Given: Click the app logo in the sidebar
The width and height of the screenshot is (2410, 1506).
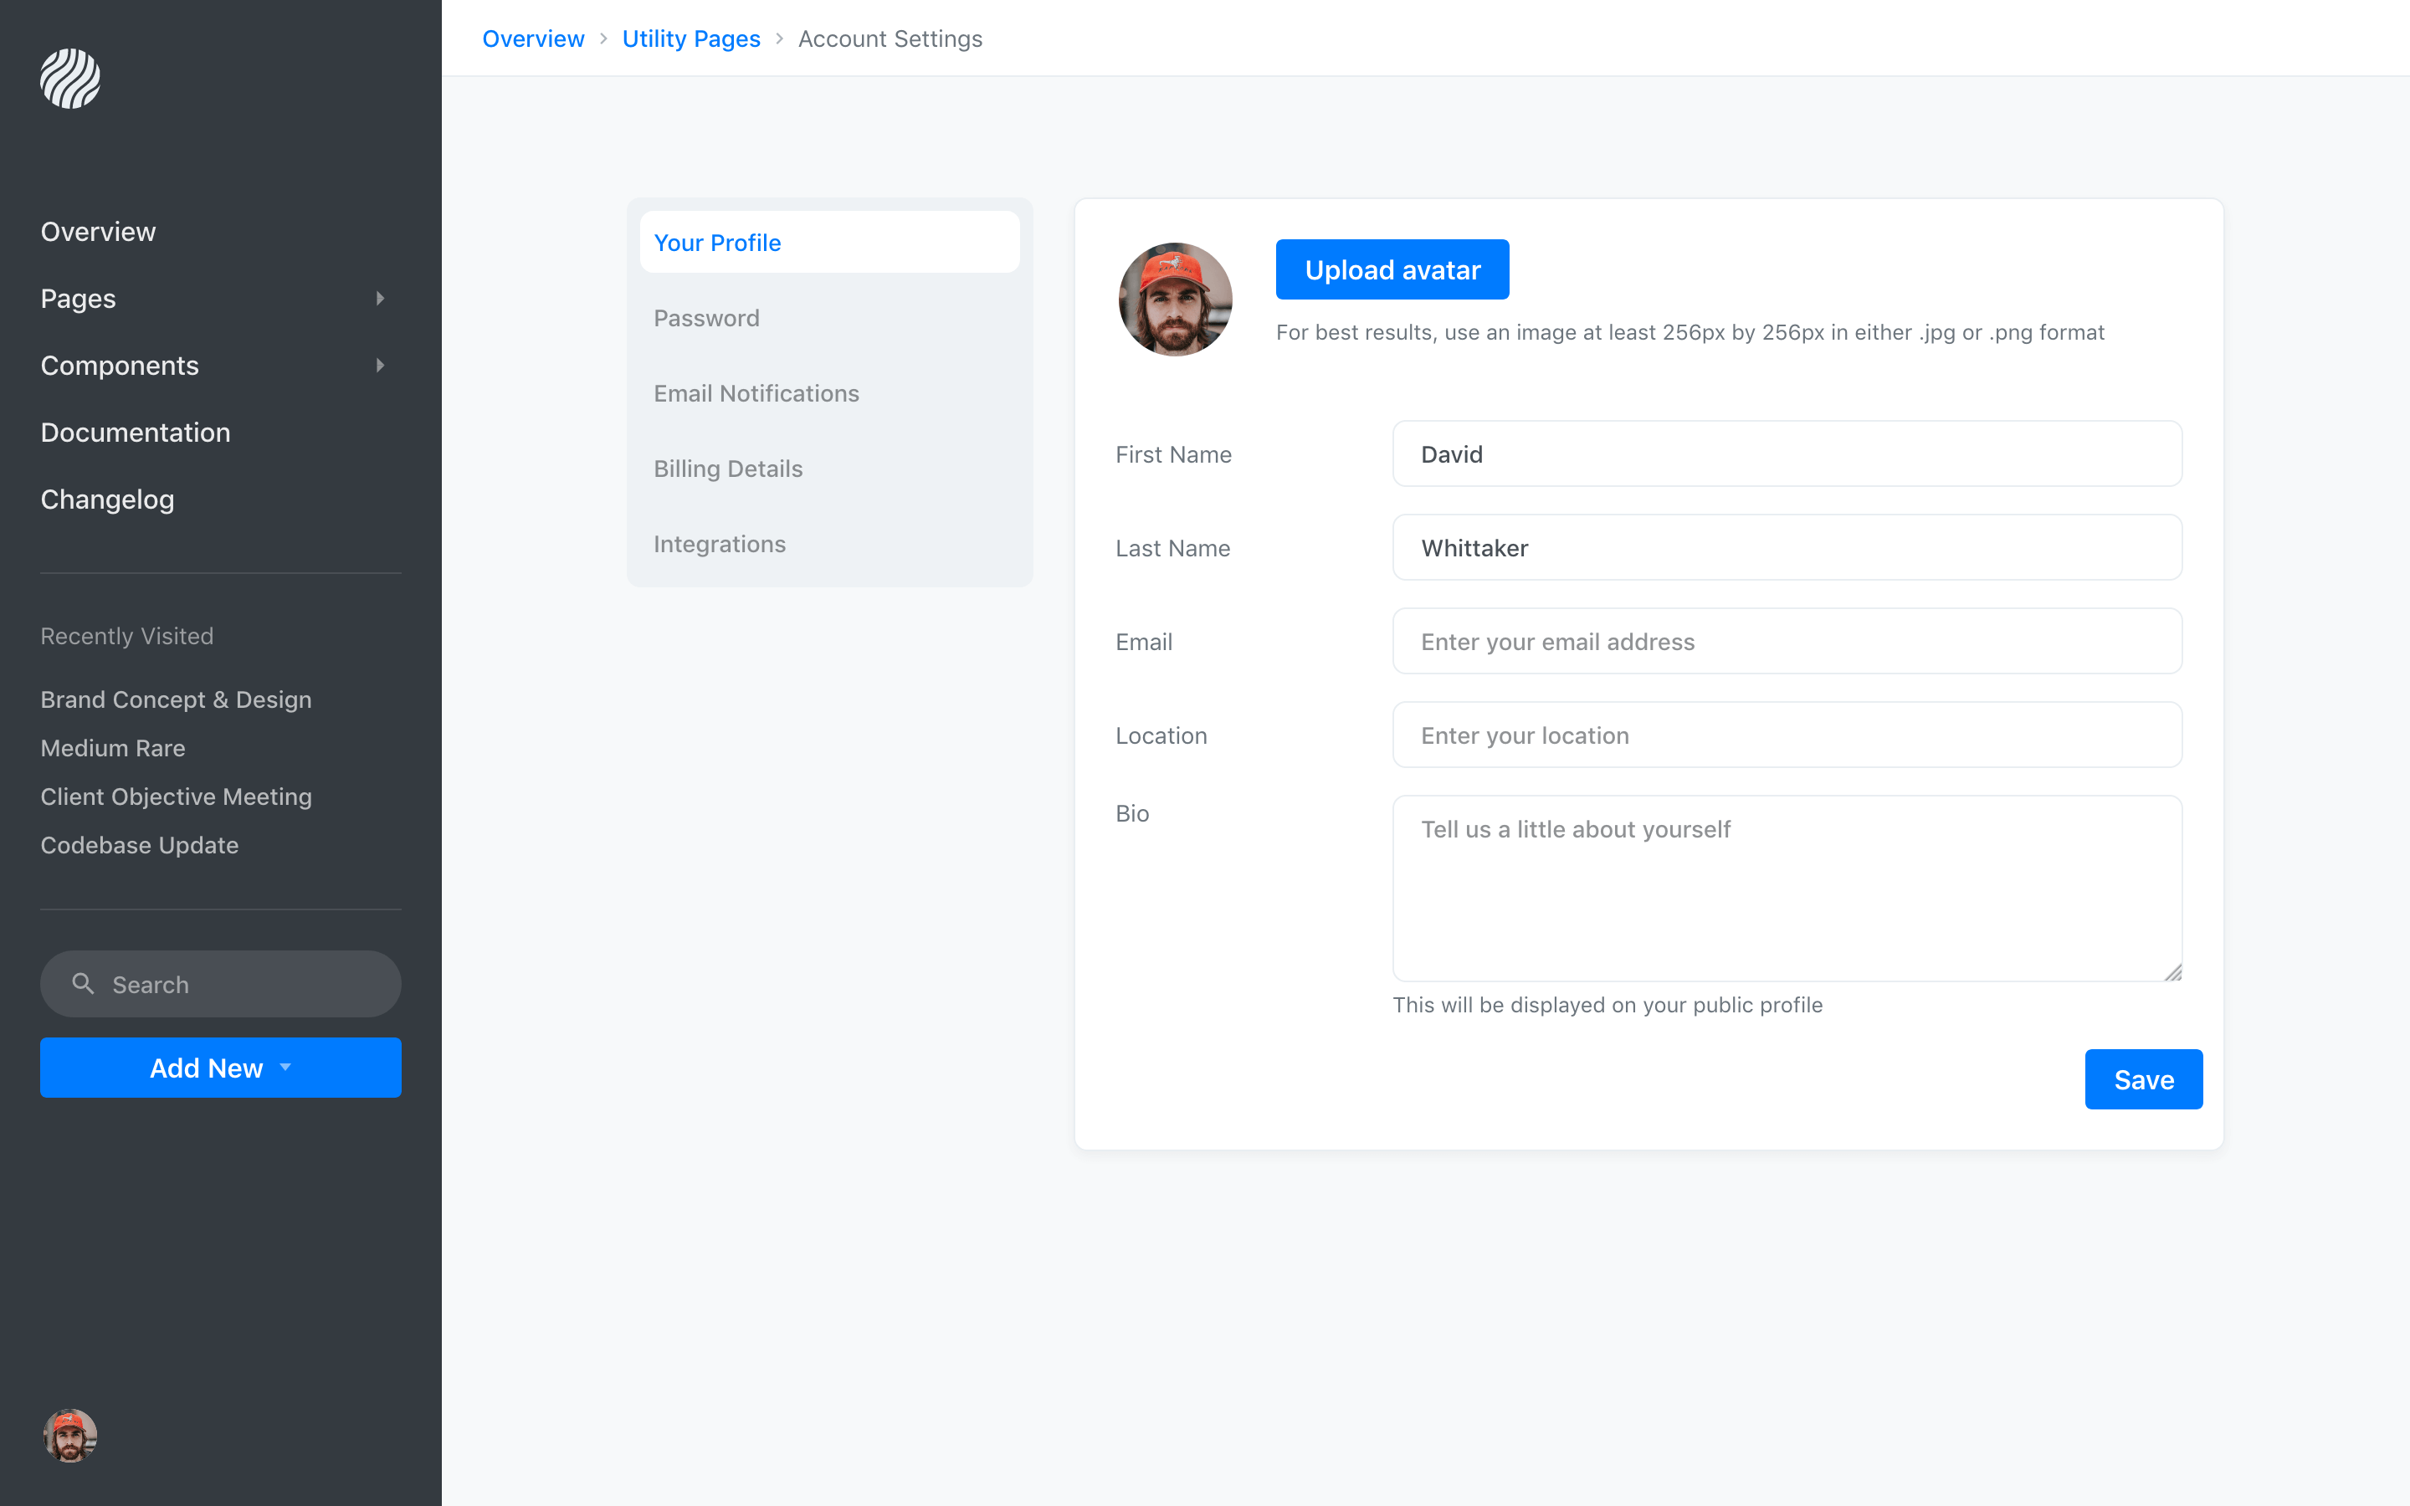Looking at the screenshot, I should (x=69, y=78).
